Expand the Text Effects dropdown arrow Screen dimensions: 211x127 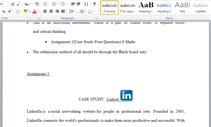pyautogui.click(x=21, y=11)
